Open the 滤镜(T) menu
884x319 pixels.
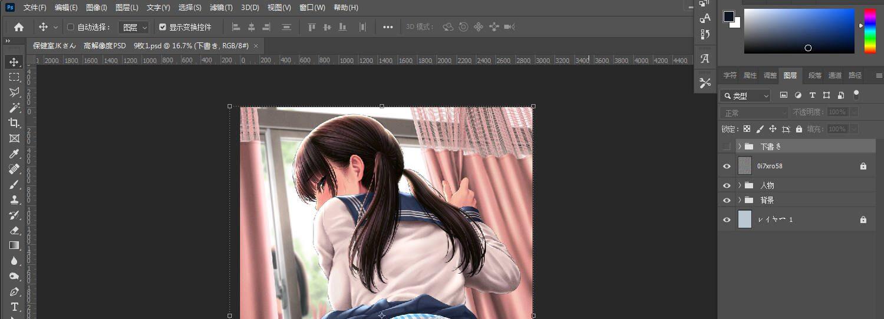click(221, 8)
